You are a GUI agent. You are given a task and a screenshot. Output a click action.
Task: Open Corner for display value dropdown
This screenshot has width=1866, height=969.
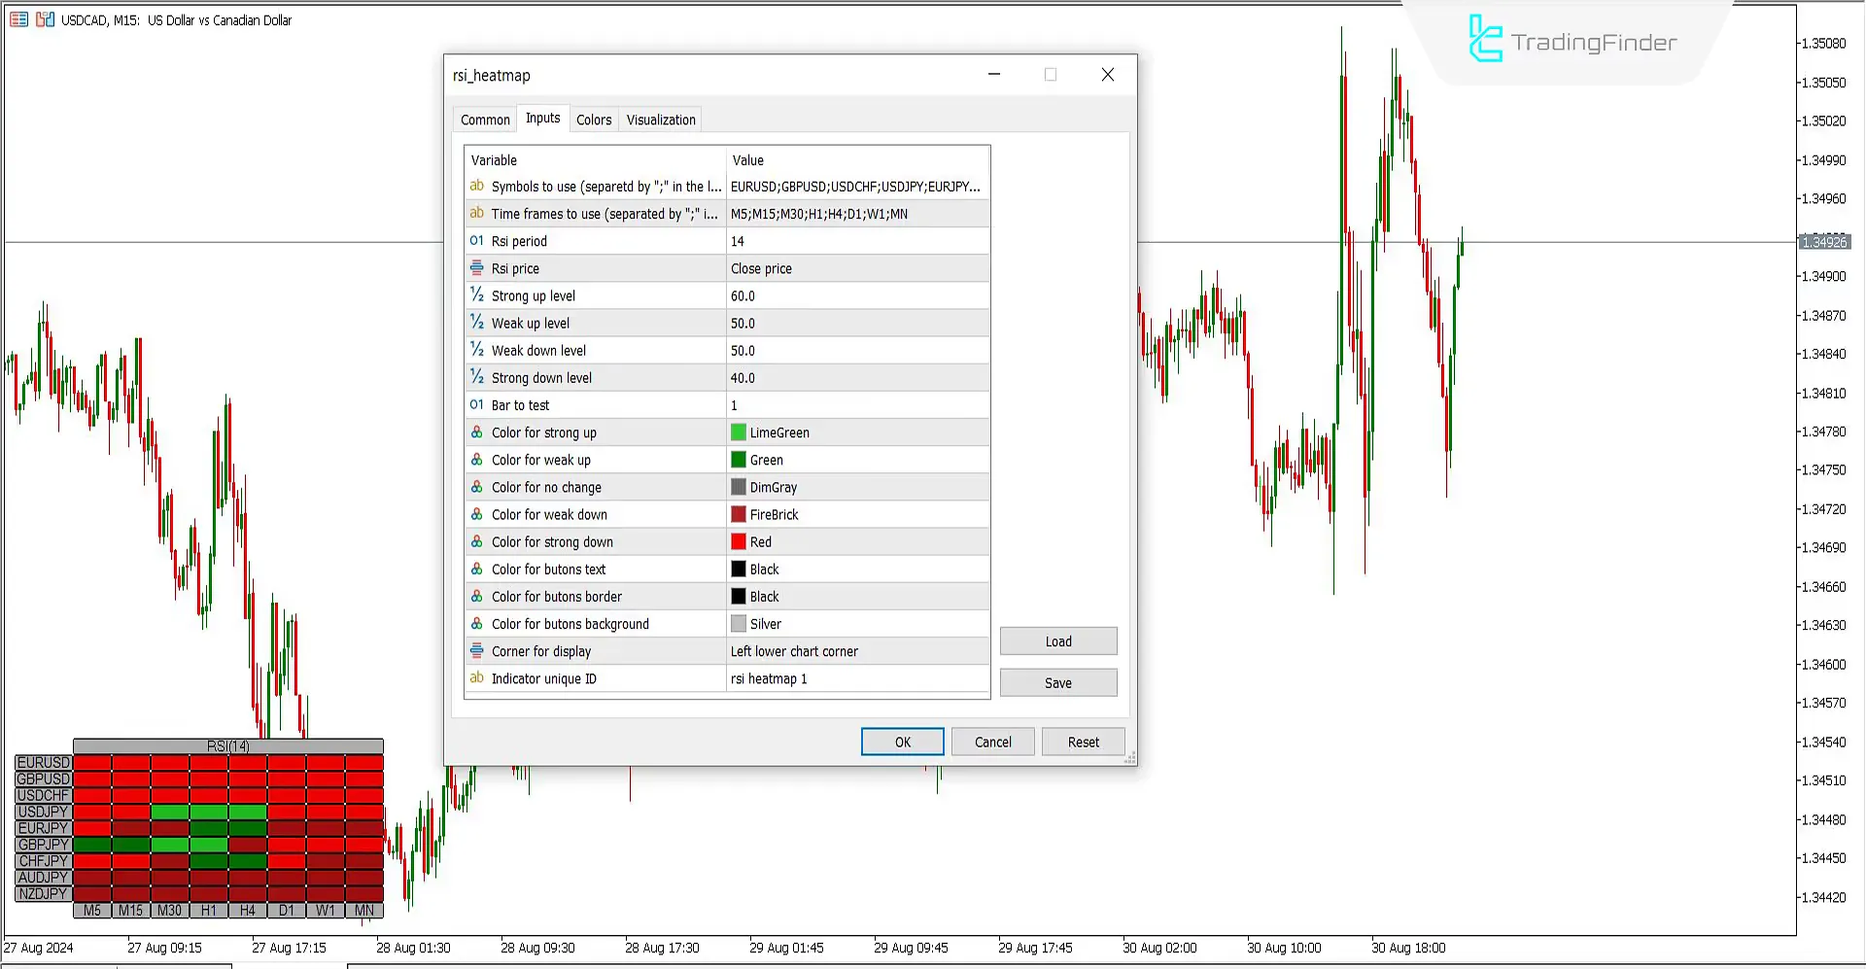click(x=857, y=651)
